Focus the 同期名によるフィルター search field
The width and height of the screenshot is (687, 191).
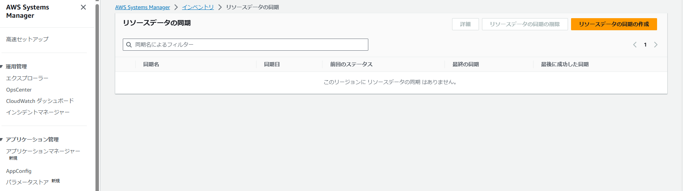pyautogui.click(x=246, y=45)
